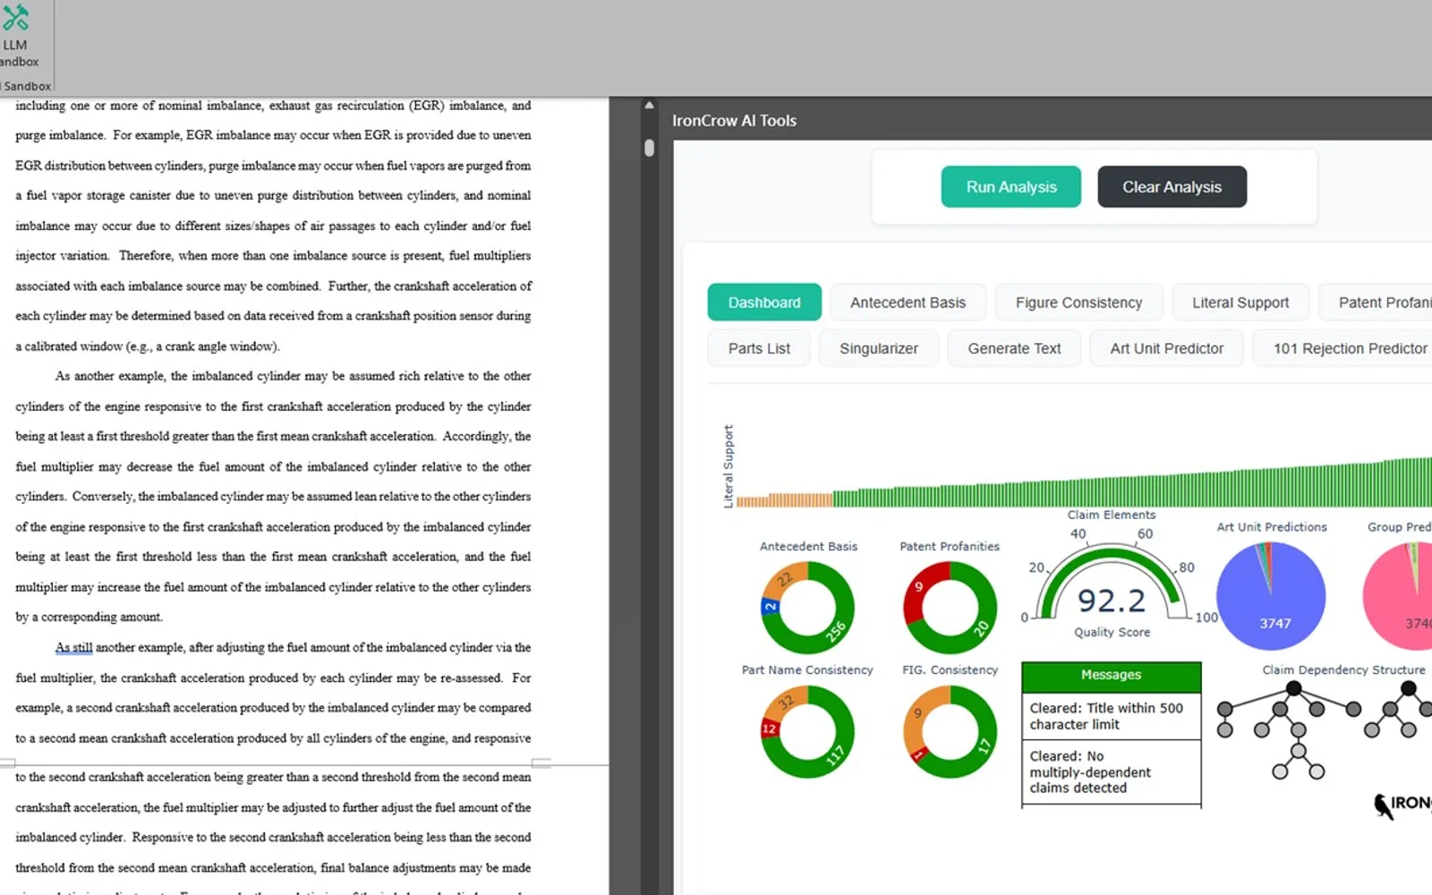Open the Figure Consistency tab

[1078, 303]
